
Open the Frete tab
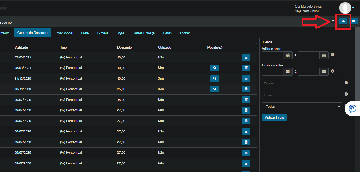(85, 33)
